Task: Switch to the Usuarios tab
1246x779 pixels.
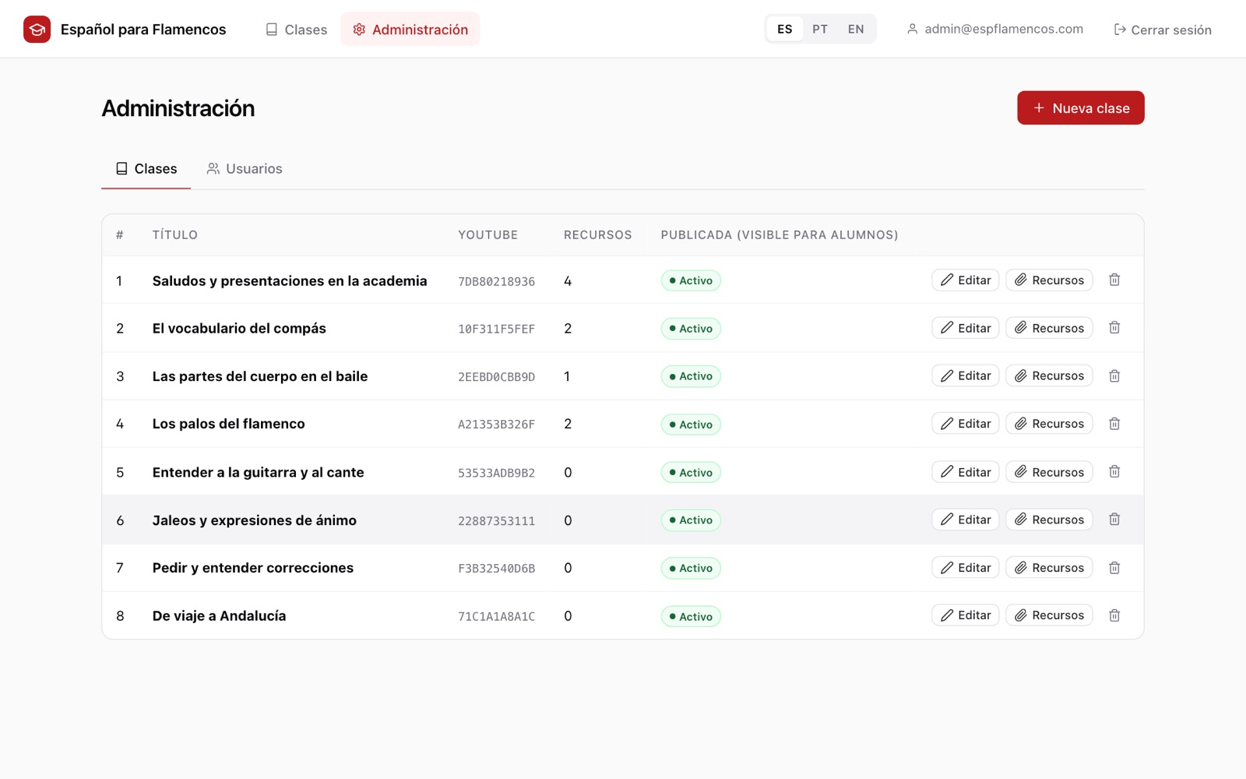Action: coord(245,169)
